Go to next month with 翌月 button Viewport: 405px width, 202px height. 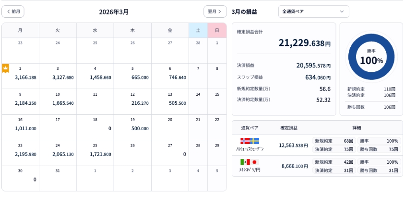tap(215, 11)
